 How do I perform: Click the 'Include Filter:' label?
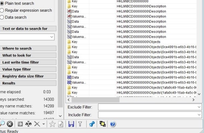point(80,115)
